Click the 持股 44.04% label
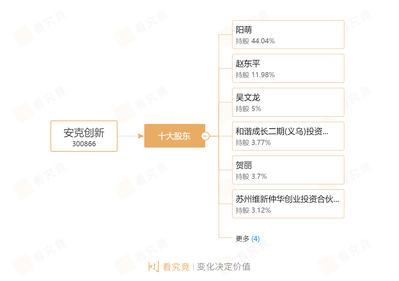 click(255, 41)
